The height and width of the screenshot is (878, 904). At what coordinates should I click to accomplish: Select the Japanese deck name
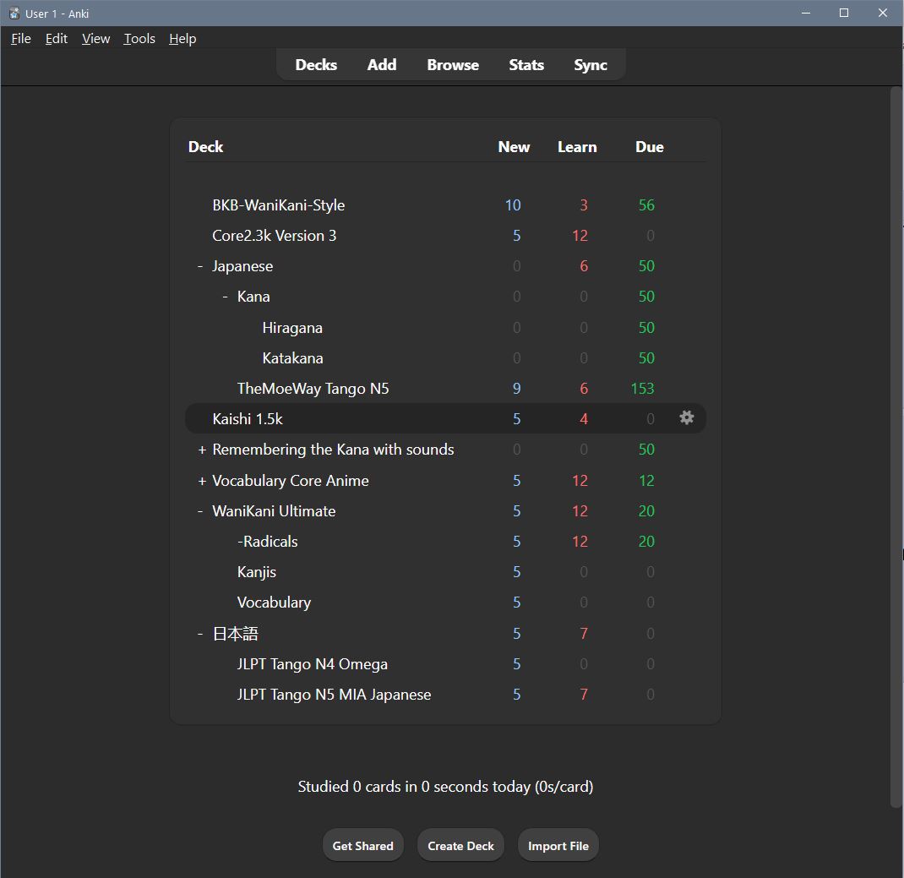(x=242, y=266)
